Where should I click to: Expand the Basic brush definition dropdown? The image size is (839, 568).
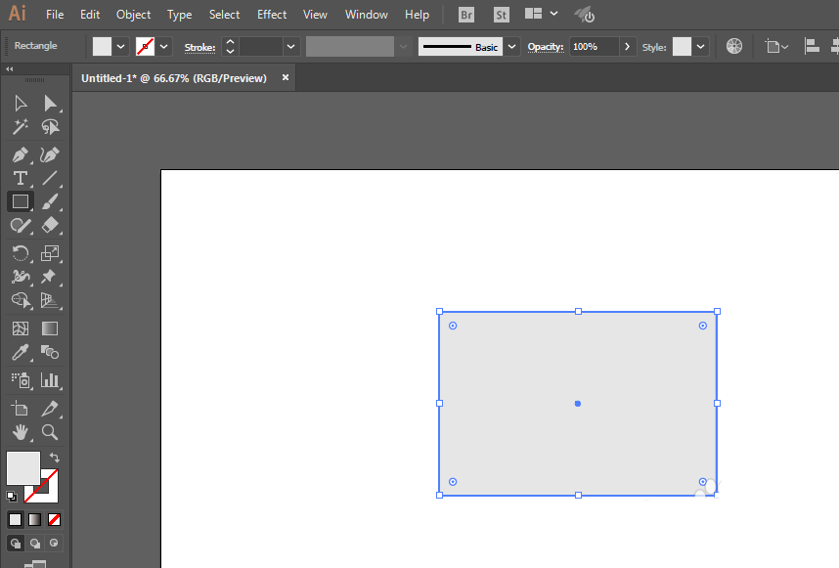[x=512, y=47]
